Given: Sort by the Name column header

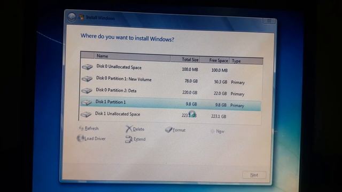Looking at the screenshot, I should click(132, 57).
